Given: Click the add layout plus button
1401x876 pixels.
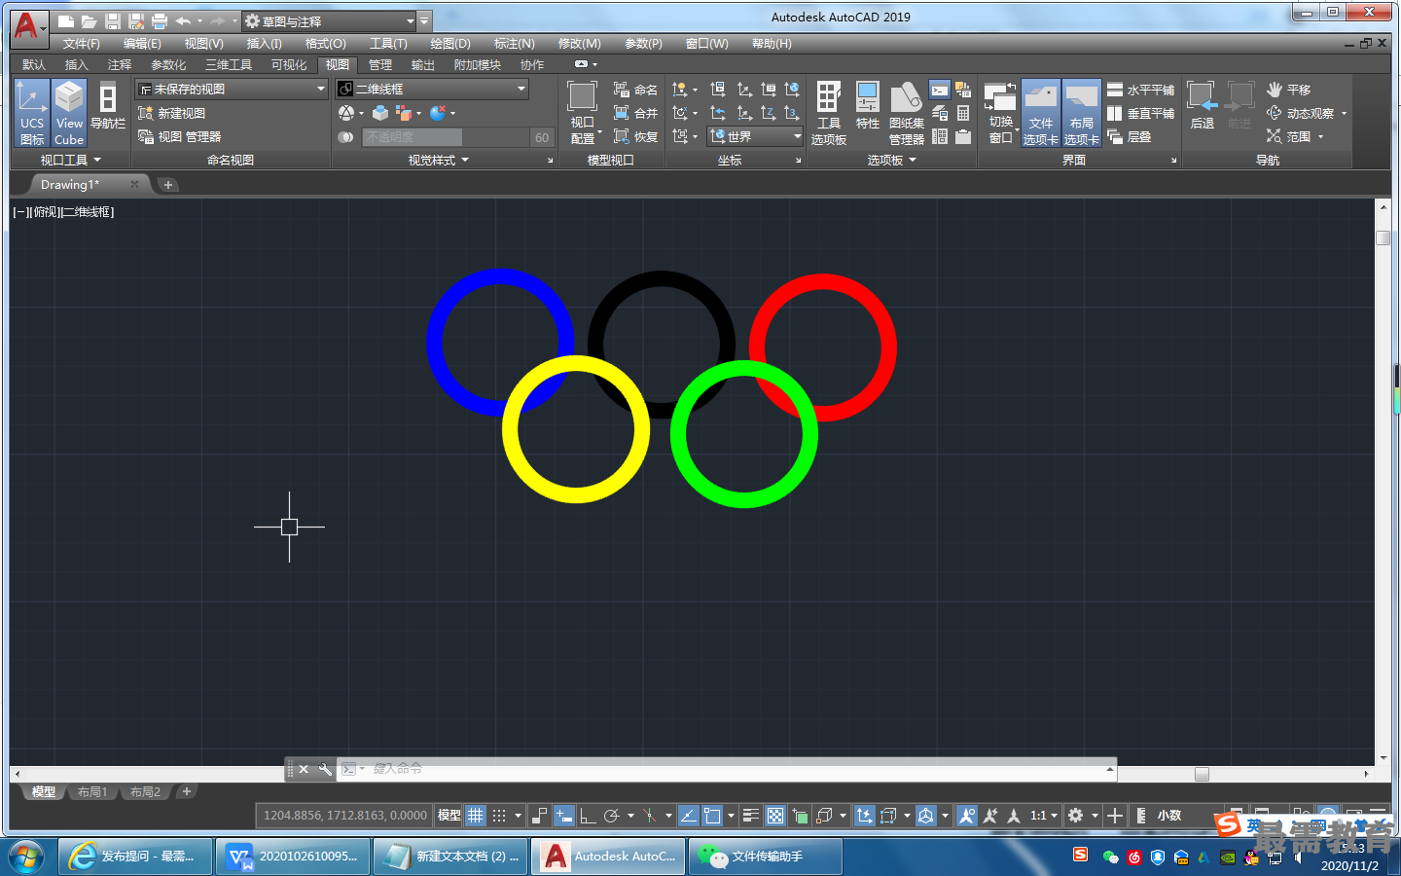Looking at the screenshot, I should (187, 792).
